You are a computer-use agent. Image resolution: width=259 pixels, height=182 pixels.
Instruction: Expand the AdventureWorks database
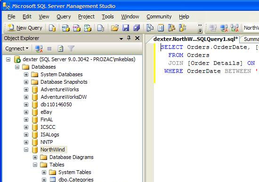point(26,89)
